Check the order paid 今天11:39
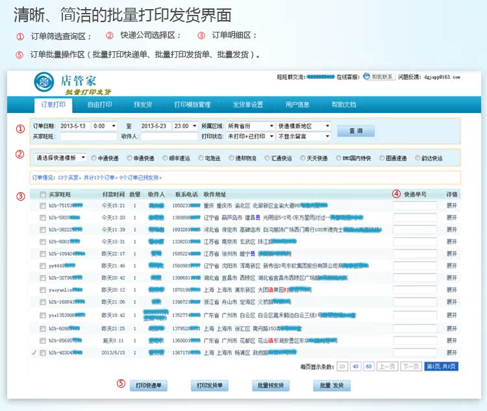Viewport: 487px width, 411px height. [x=43, y=230]
